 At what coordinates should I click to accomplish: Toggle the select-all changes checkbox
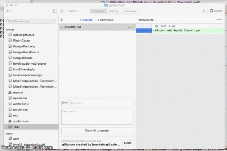[61, 20]
